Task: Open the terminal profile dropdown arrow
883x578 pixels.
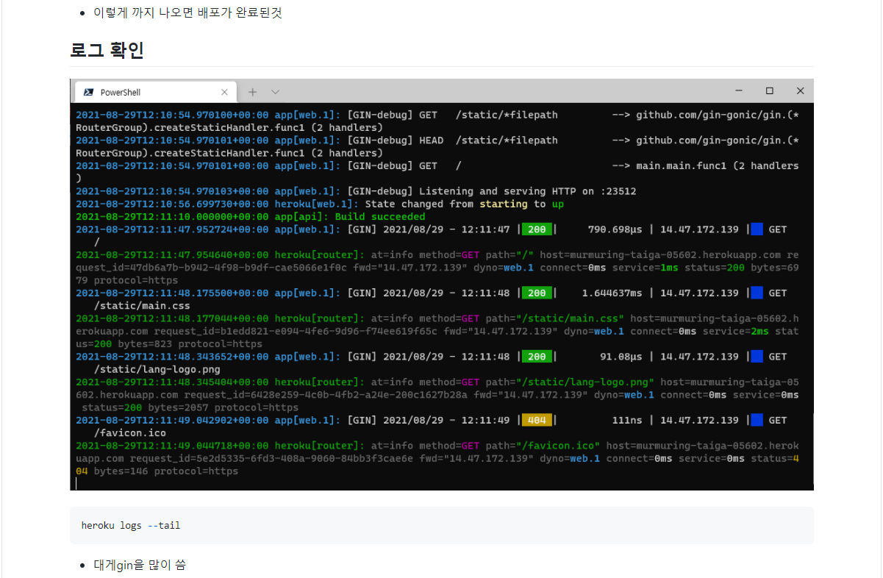Action: click(x=276, y=92)
